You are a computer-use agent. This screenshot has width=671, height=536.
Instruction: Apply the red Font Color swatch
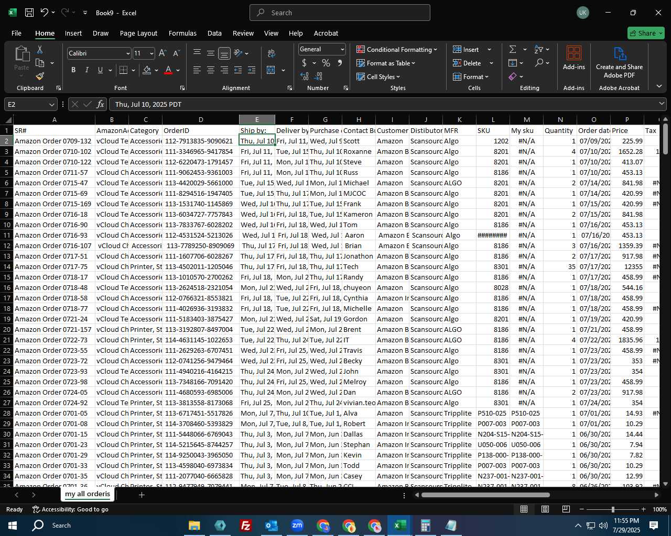(x=168, y=70)
